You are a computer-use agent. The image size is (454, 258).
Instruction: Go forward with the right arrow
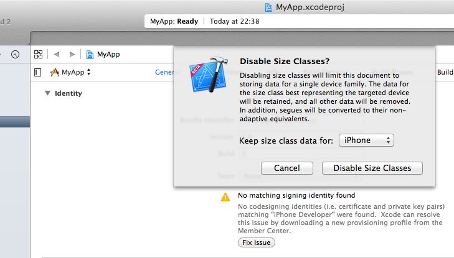[72, 54]
